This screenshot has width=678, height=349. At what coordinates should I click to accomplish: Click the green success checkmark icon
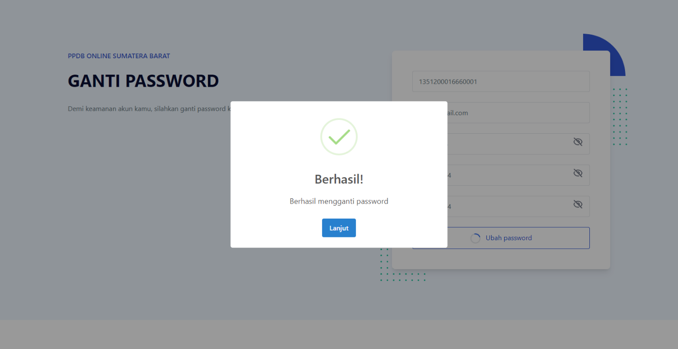[339, 137]
